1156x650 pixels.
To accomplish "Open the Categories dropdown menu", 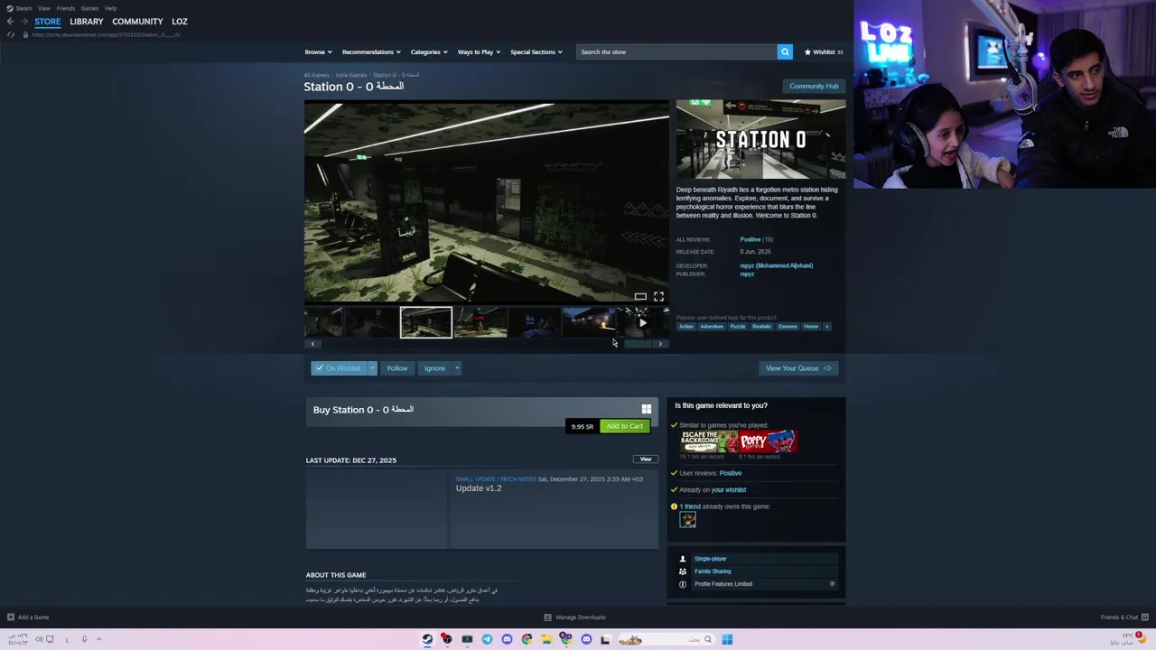I will click(429, 51).
